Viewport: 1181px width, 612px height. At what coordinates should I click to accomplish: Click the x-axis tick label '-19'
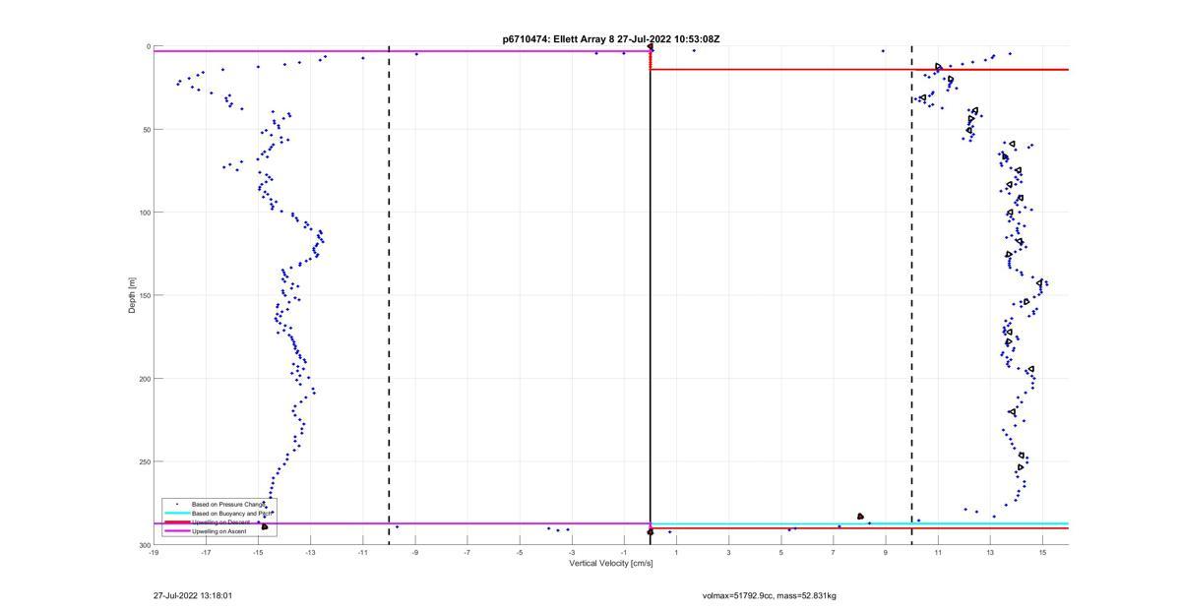(154, 552)
